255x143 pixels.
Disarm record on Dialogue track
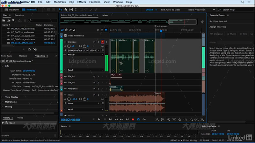[x=102, y=42]
